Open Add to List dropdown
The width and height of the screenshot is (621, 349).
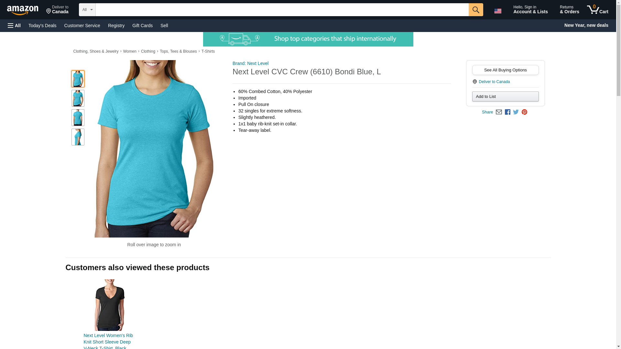(505, 97)
